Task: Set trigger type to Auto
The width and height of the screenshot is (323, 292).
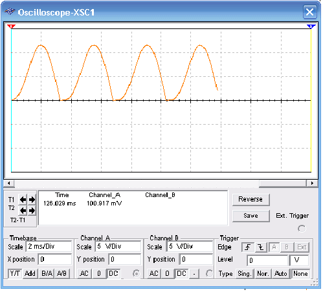Action: click(x=280, y=273)
